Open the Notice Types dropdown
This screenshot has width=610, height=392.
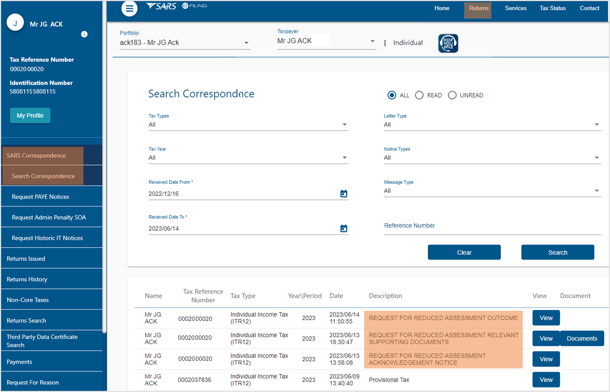point(492,158)
